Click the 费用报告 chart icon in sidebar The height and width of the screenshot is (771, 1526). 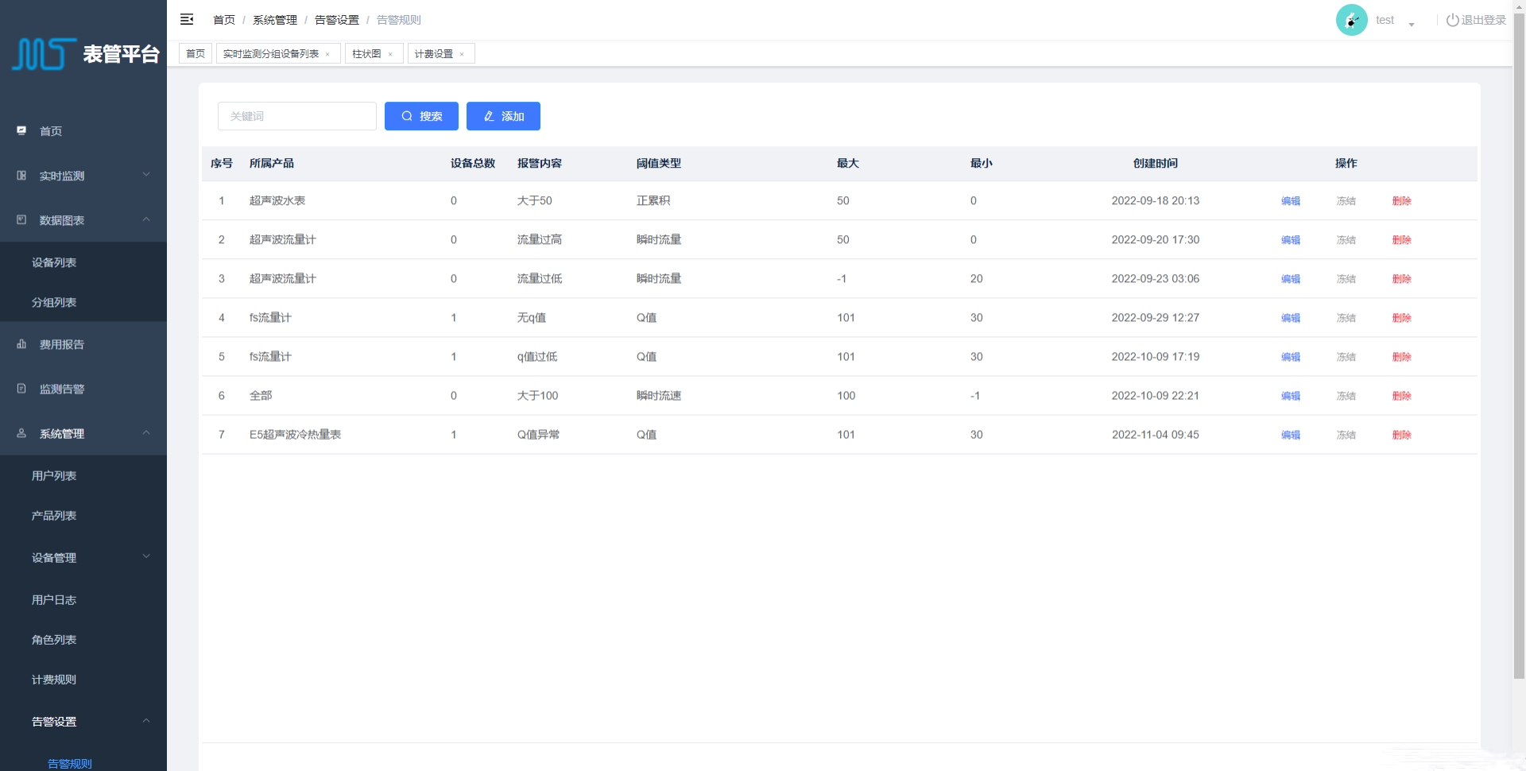click(x=21, y=344)
